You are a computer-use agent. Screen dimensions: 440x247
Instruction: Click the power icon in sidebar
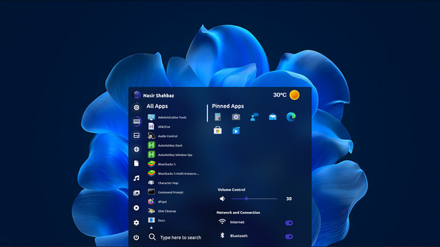coord(136,237)
